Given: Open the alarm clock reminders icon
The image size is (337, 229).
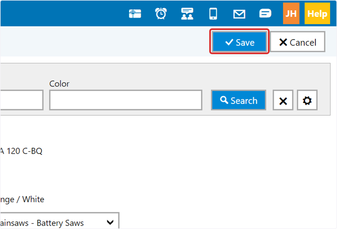Looking at the screenshot, I should [161, 13].
